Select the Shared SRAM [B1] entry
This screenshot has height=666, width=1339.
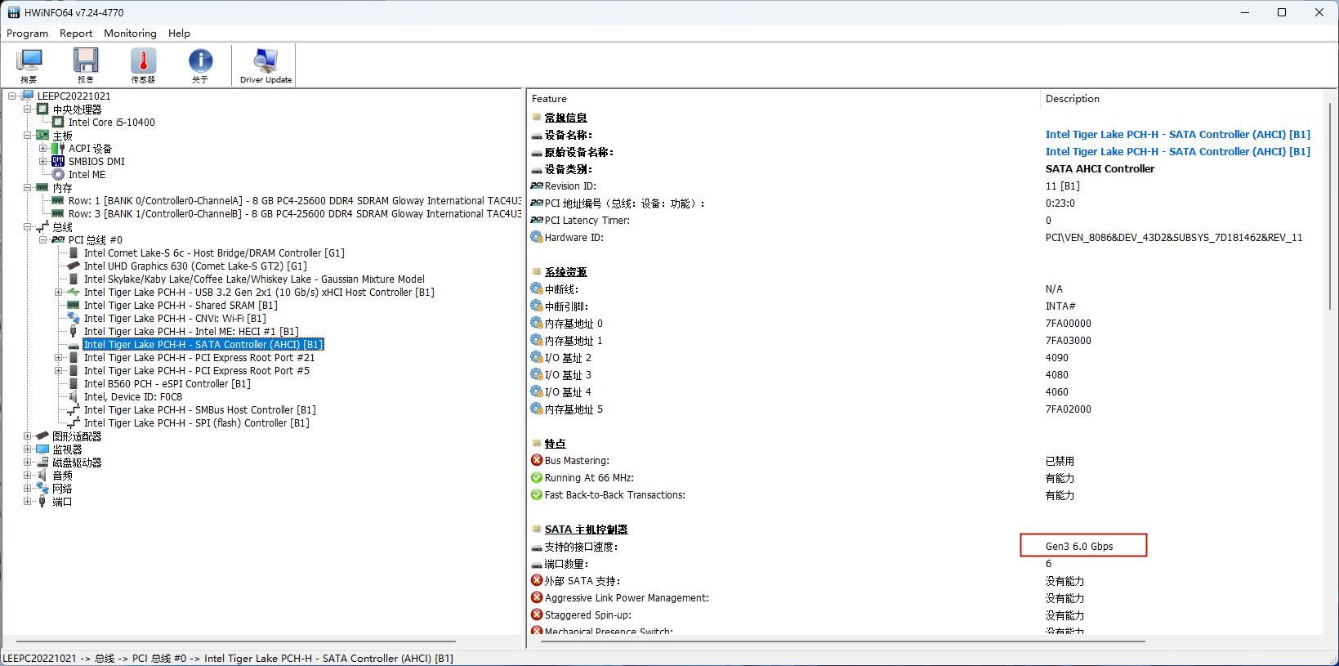click(181, 306)
